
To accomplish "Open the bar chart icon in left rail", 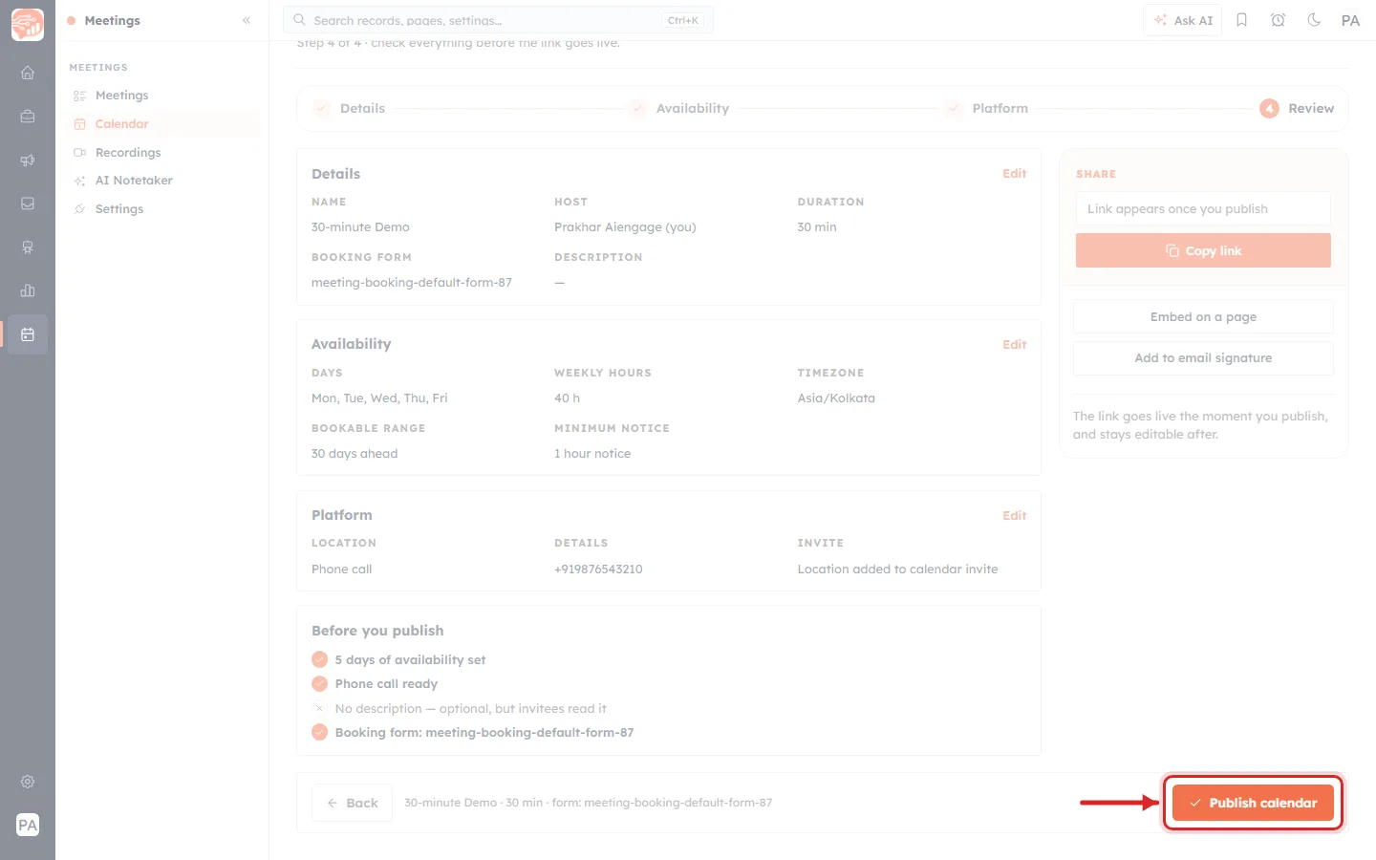I will [28, 290].
